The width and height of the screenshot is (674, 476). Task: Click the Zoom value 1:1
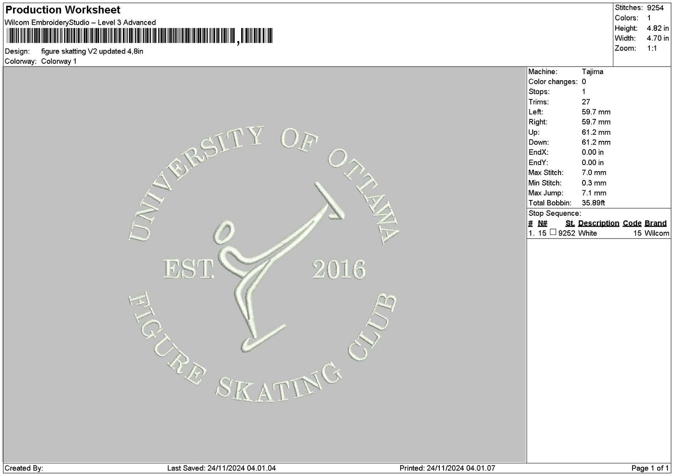(x=652, y=48)
